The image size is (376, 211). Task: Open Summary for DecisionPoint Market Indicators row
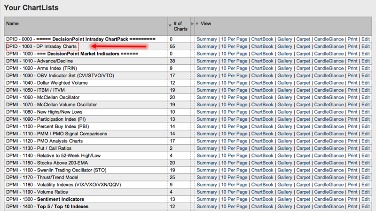coord(206,54)
